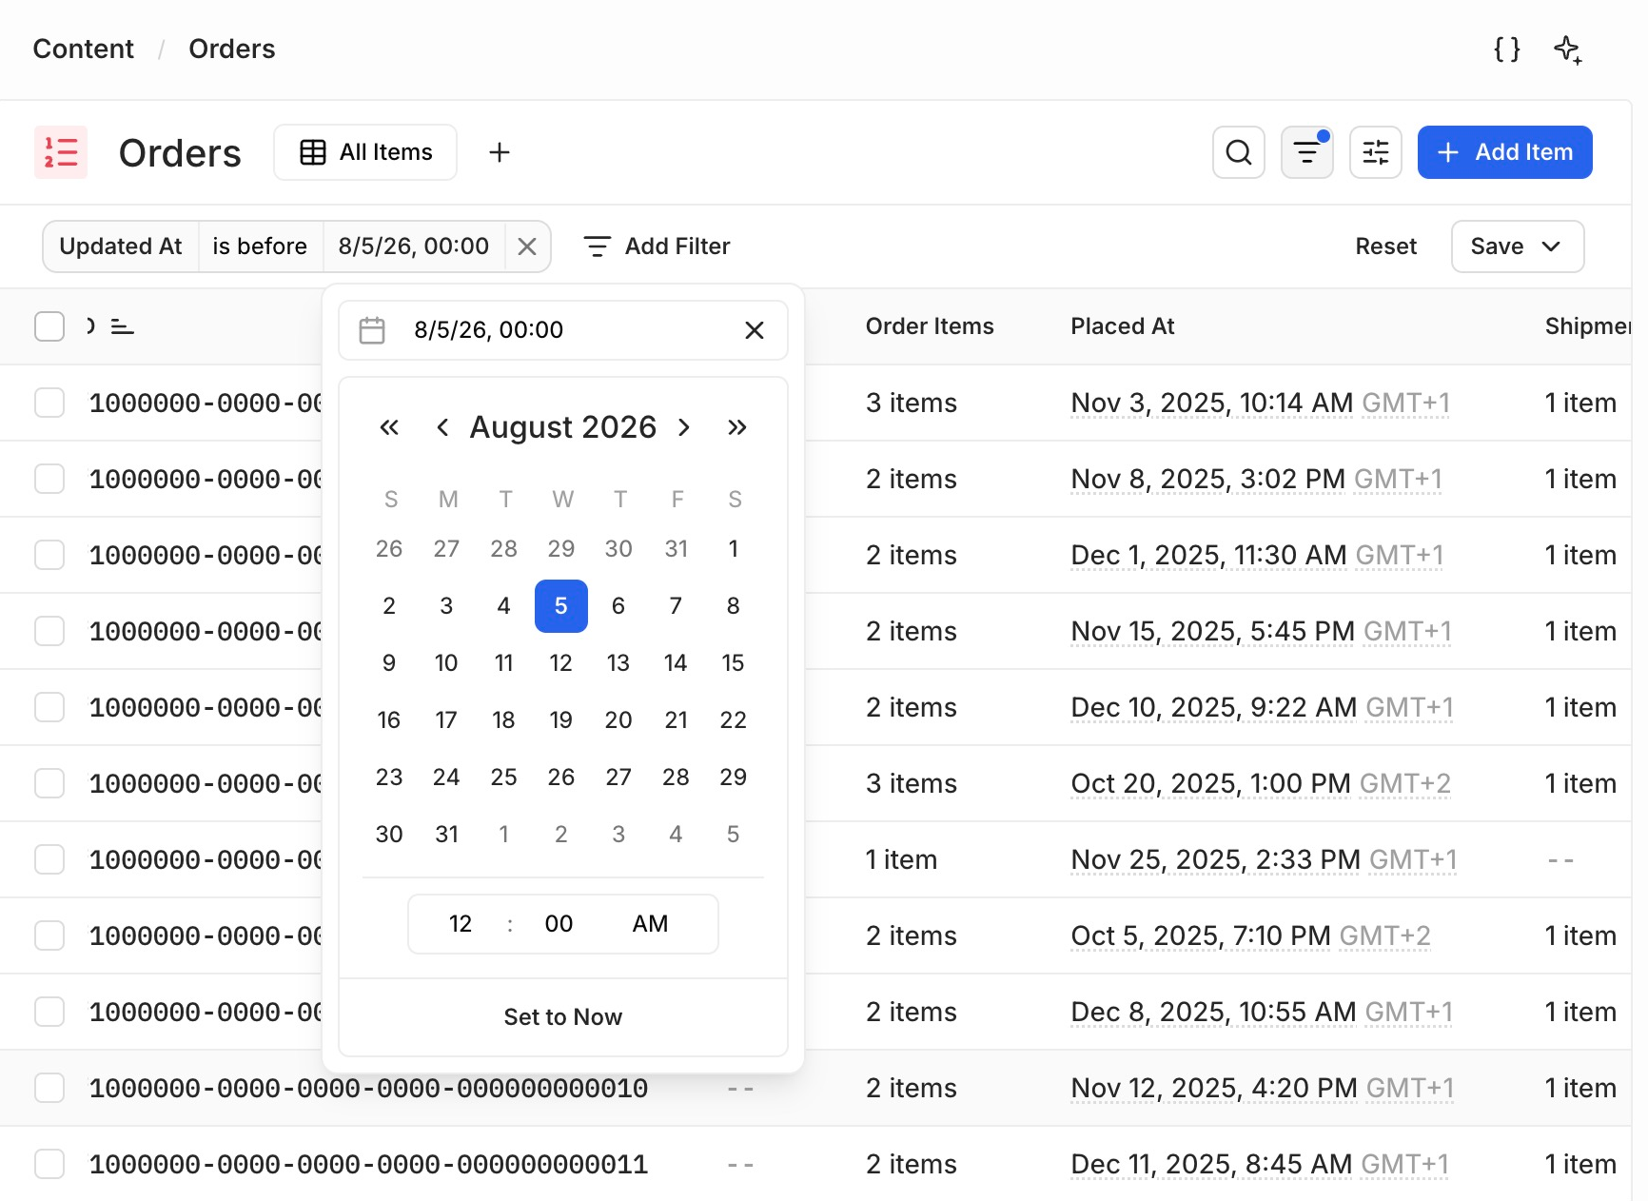Check the row placed Nov 8, 2025
The image size is (1648, 1201).
point(49,479)
